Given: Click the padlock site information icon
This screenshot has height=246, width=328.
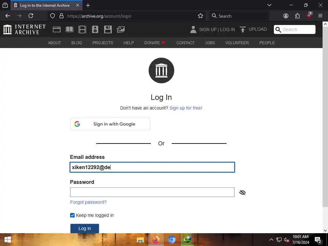Looking at the screenshot, I should (61, 16).
